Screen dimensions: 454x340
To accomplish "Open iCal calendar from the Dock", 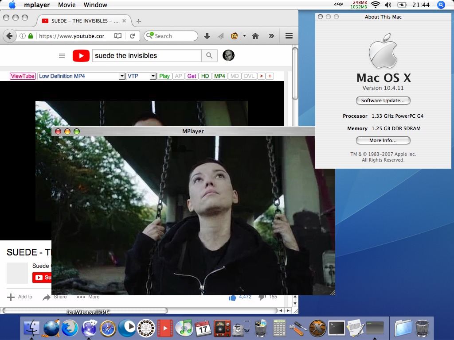I will pyautogui.click(x=203, y=328).
